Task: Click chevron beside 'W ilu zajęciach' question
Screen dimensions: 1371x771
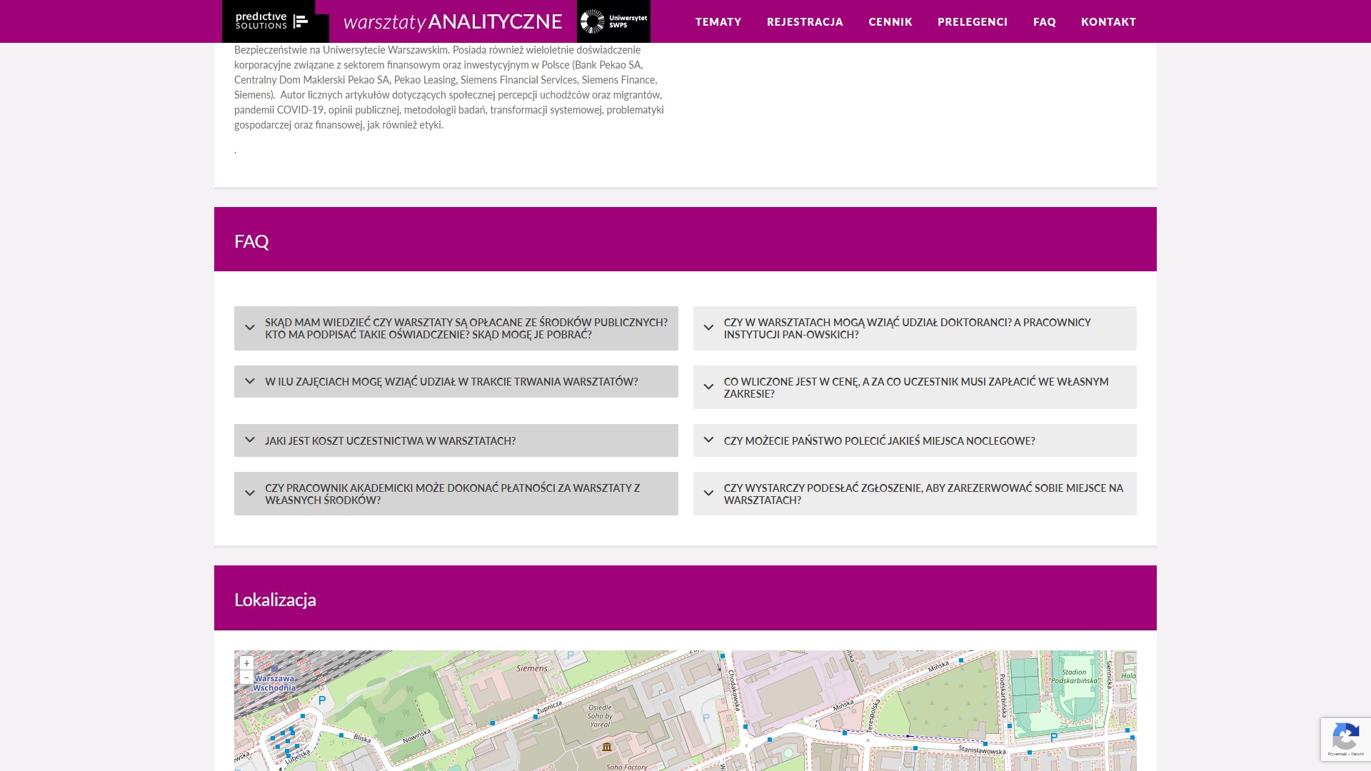Action: tap(250, 381)
